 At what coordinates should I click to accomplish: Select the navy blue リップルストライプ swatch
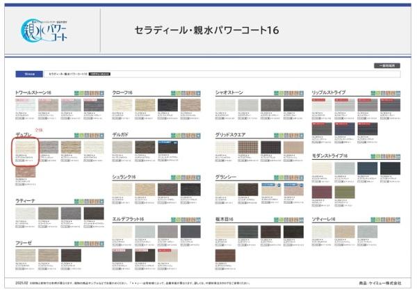345,129
